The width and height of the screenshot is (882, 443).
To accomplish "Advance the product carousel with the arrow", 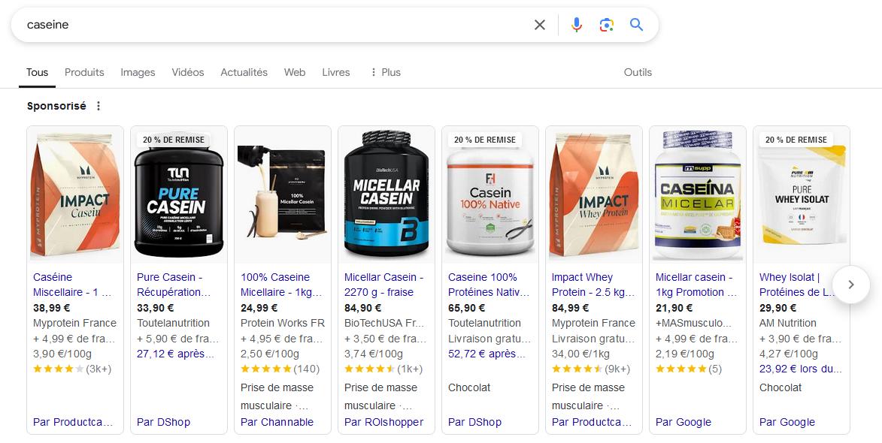I will point(851,285).
